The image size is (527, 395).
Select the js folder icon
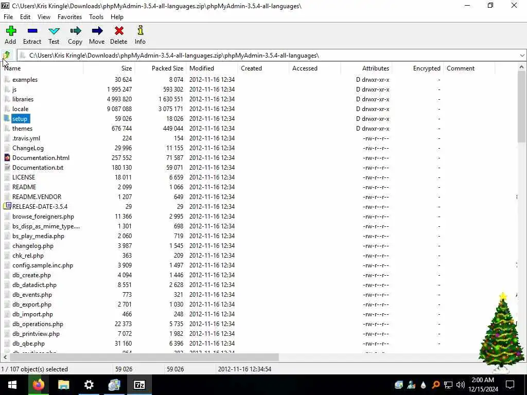pos(7,89)
